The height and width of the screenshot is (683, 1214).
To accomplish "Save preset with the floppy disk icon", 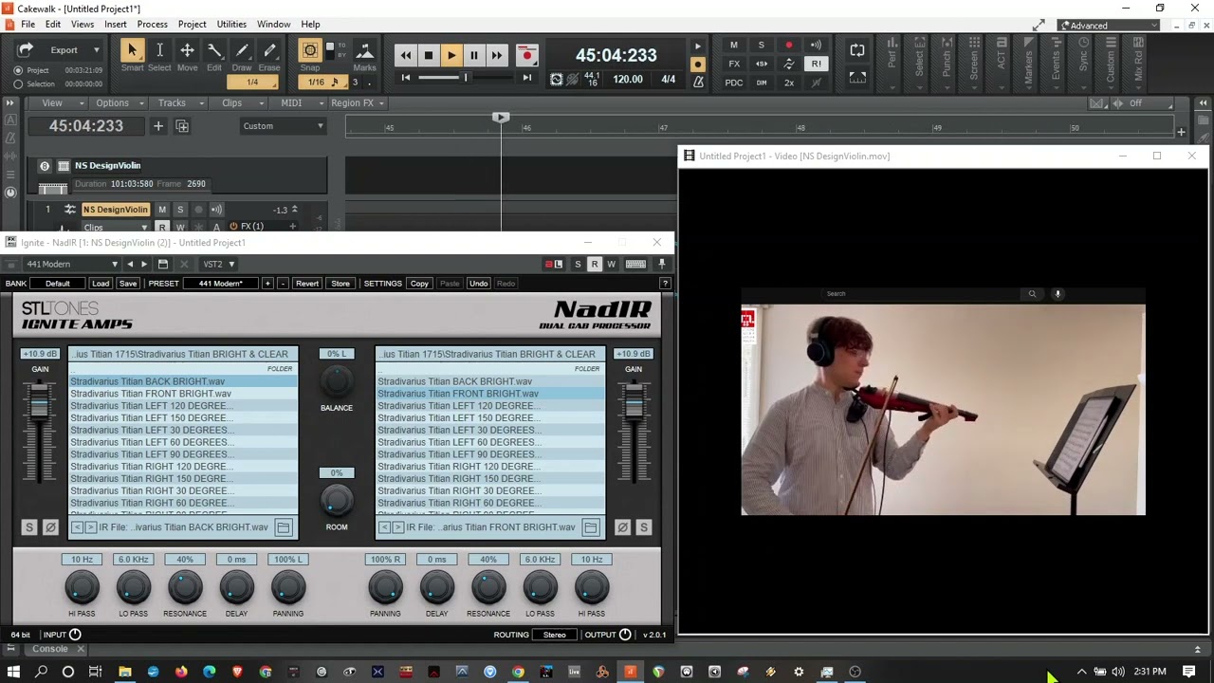I will pyautogui.click(x=163, y=265).
